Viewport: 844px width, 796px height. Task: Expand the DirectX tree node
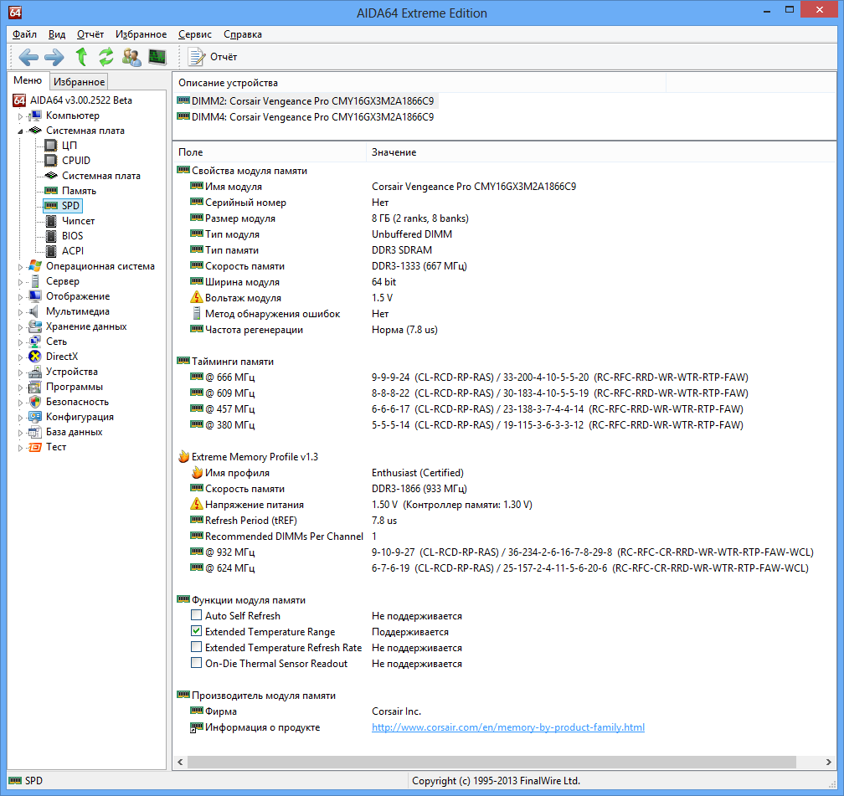coord(20,357)
